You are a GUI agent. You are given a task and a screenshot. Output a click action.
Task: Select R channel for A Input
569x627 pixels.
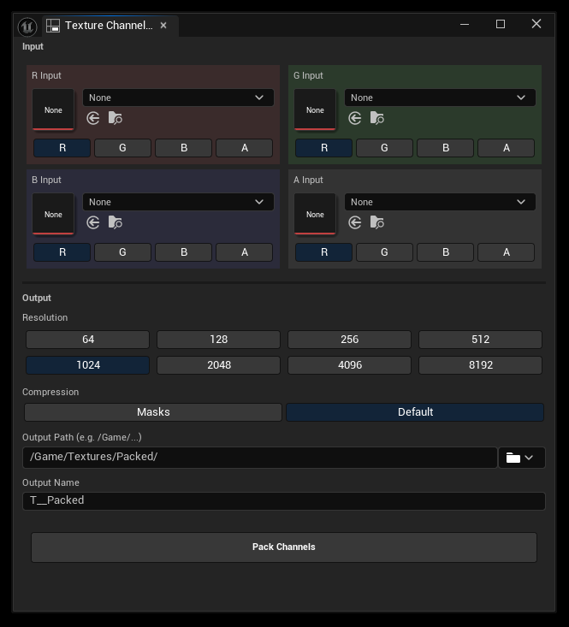[x=324, y=252]
